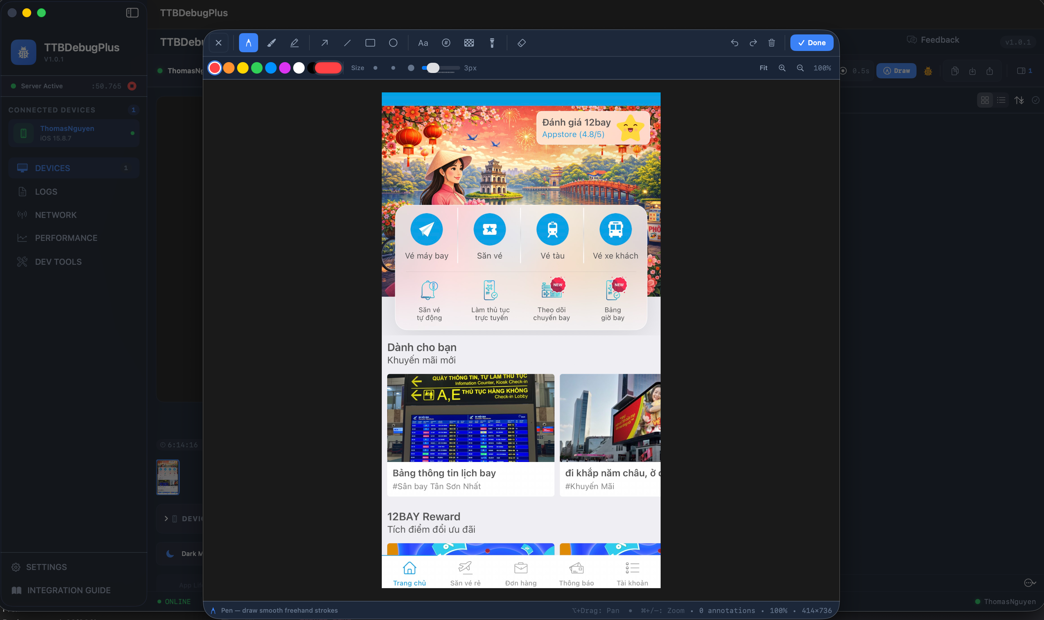
Task: Open the sort order control above the screenshot list
Action: tap(1019, 100)
